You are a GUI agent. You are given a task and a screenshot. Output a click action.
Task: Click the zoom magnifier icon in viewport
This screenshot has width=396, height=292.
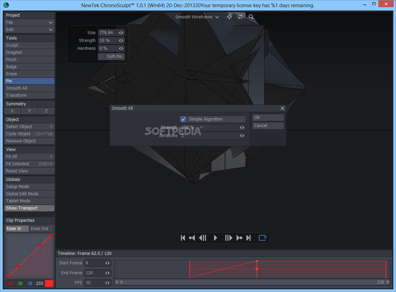pos(251,17)
